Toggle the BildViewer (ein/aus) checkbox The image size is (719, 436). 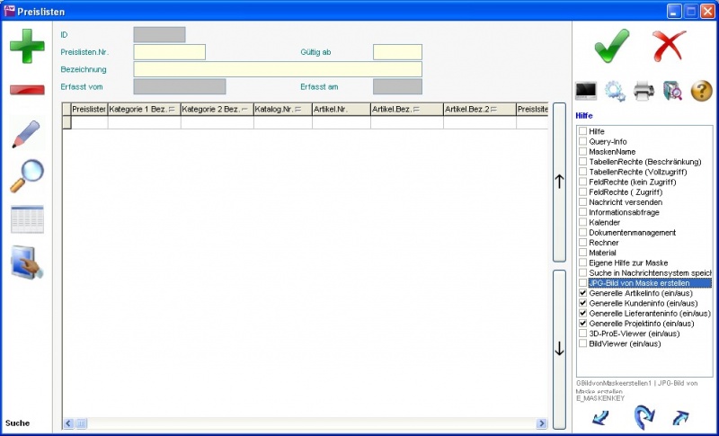click(x=583, y=343)
